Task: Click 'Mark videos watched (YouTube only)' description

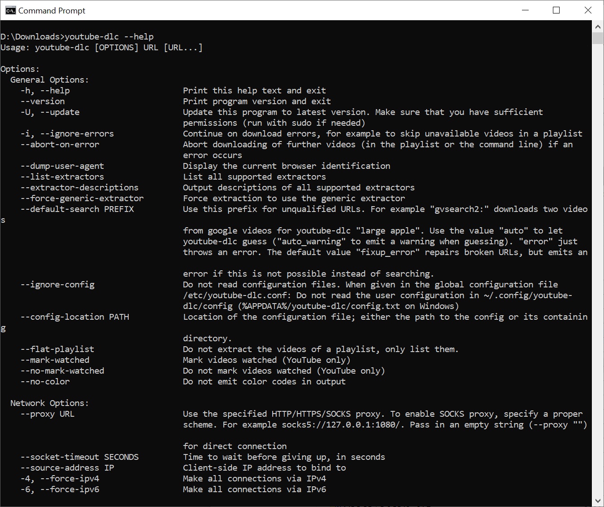Action: [x=267, y=360]
